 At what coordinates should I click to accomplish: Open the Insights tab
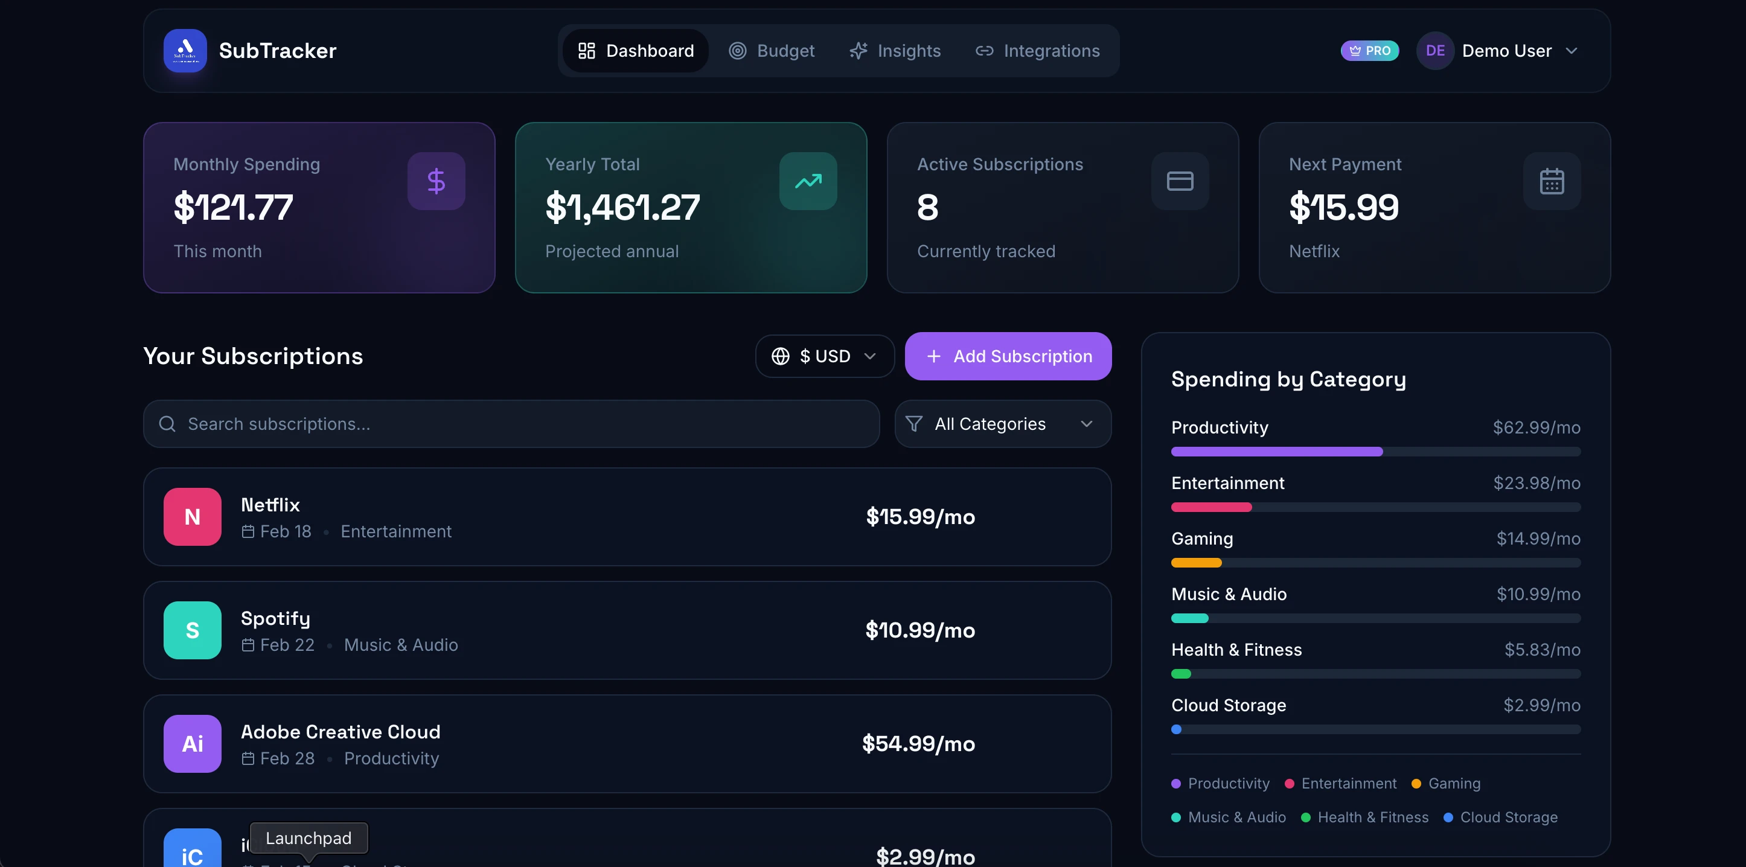coord(895,51)
